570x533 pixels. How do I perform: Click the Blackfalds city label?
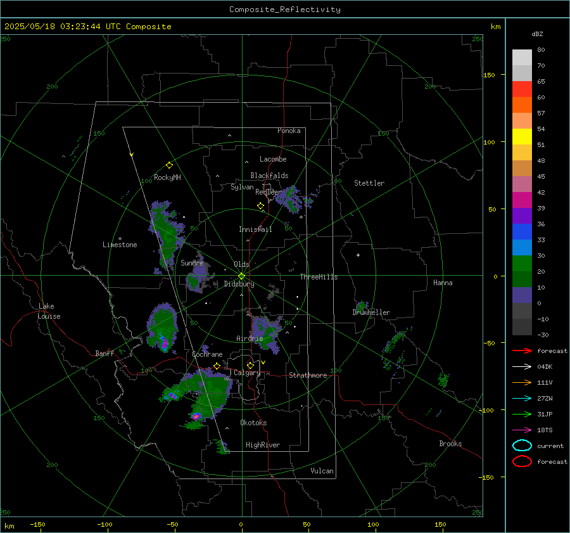pos(269,176)
